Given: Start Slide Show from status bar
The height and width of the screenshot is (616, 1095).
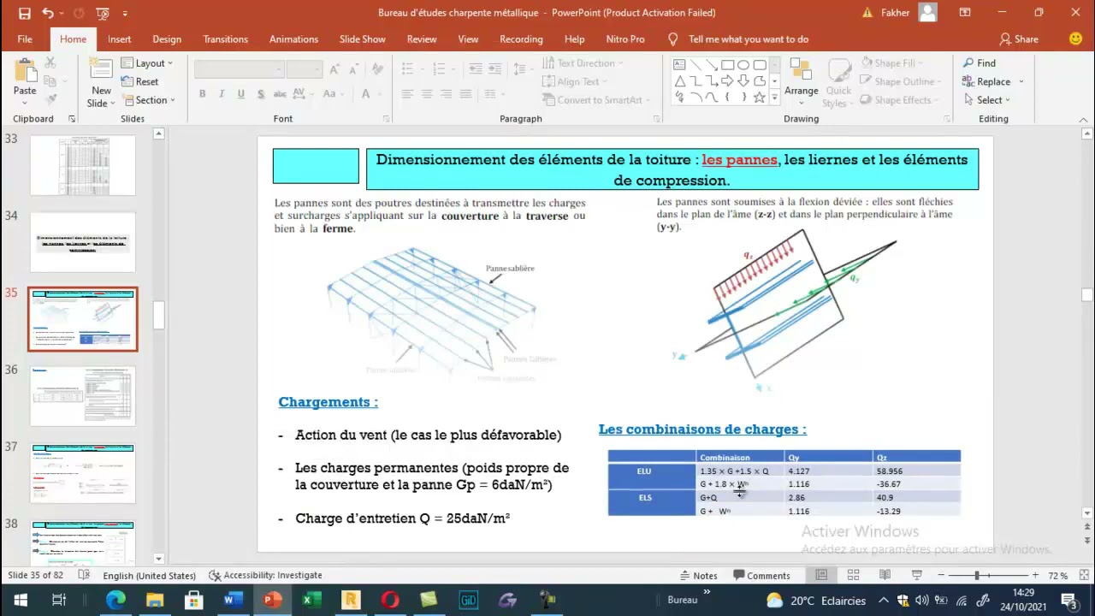Looking at the screenshot, I should (x=916, y=576).
